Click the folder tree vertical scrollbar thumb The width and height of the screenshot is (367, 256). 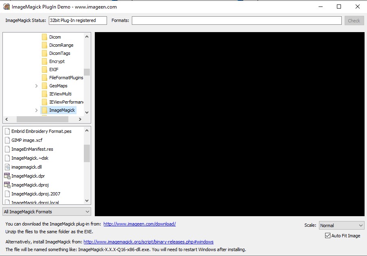tap(87, 72)
